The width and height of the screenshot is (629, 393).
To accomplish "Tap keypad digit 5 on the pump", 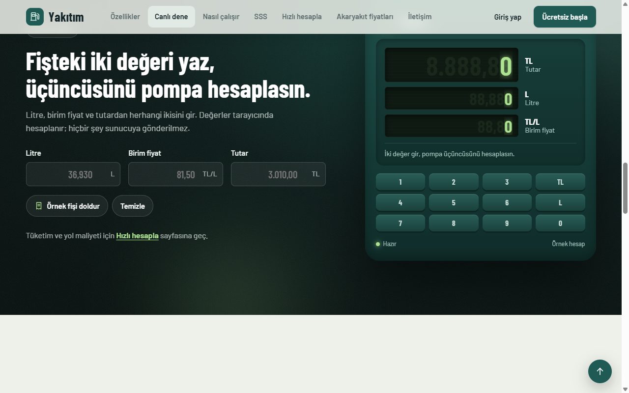I will (x=454, y=202).
